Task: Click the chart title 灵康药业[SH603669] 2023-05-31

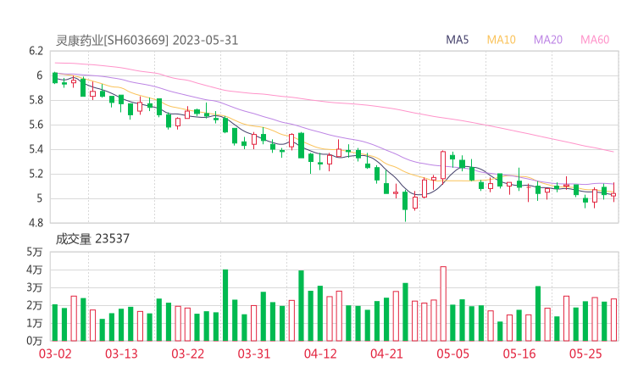Action: pos(147,41)
